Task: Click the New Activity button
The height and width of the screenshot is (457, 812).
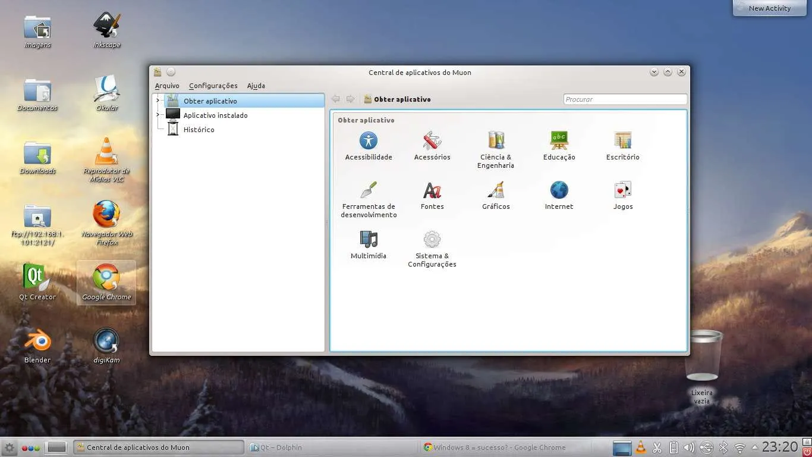Action: coord(769,8)
